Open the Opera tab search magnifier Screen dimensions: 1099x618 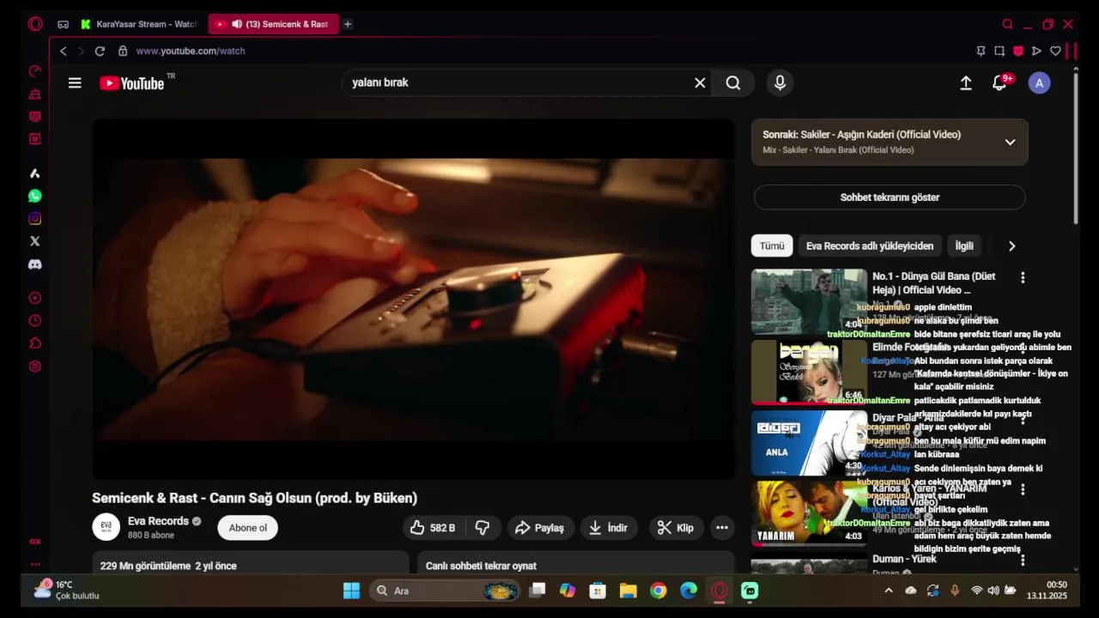point(1008,24)
